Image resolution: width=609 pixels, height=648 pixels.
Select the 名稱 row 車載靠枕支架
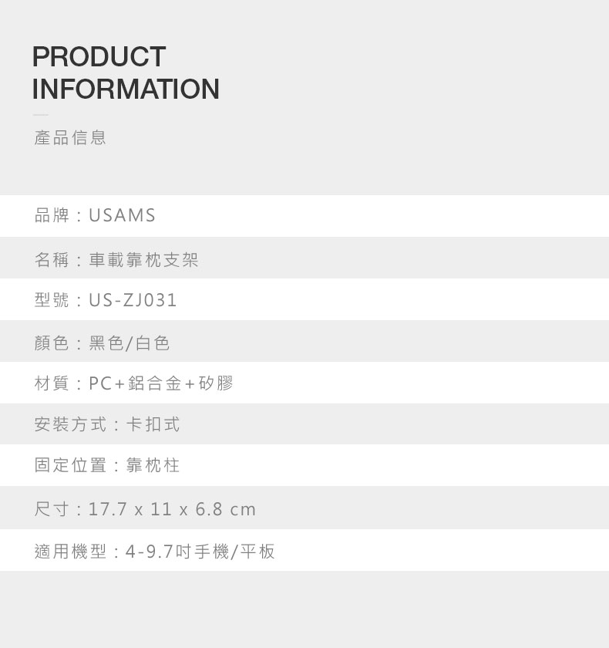tap(304, 258)
